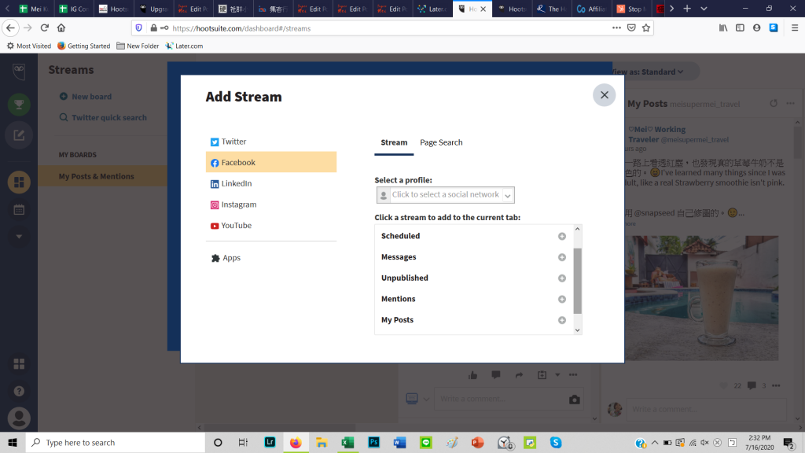This screenshot has width=805, height=453.
Task: Close the Add Stream dialog
Action: click(604, 95)
